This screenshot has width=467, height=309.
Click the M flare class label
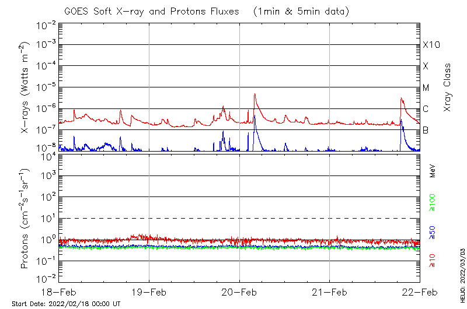pyautogui.click(x=426, y=87)
